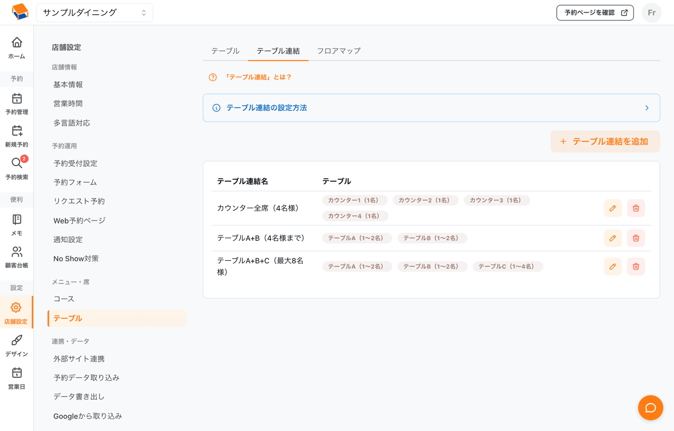Open 営業時間 settings
This screenshot has height=431, width=674.
click(68, 104)
